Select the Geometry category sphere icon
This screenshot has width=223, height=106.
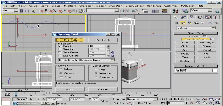[x=176, y=23]
